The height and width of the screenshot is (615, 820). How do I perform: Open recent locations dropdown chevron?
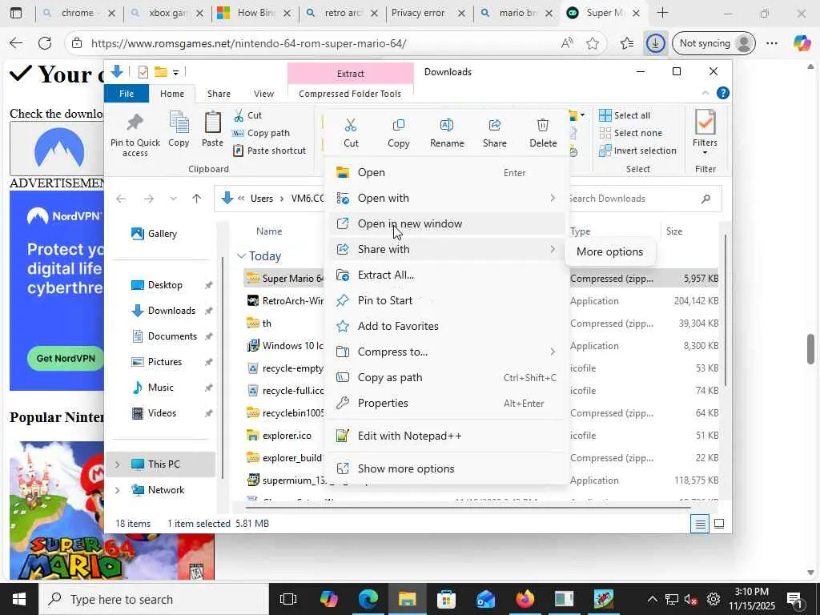click(173, 199)
